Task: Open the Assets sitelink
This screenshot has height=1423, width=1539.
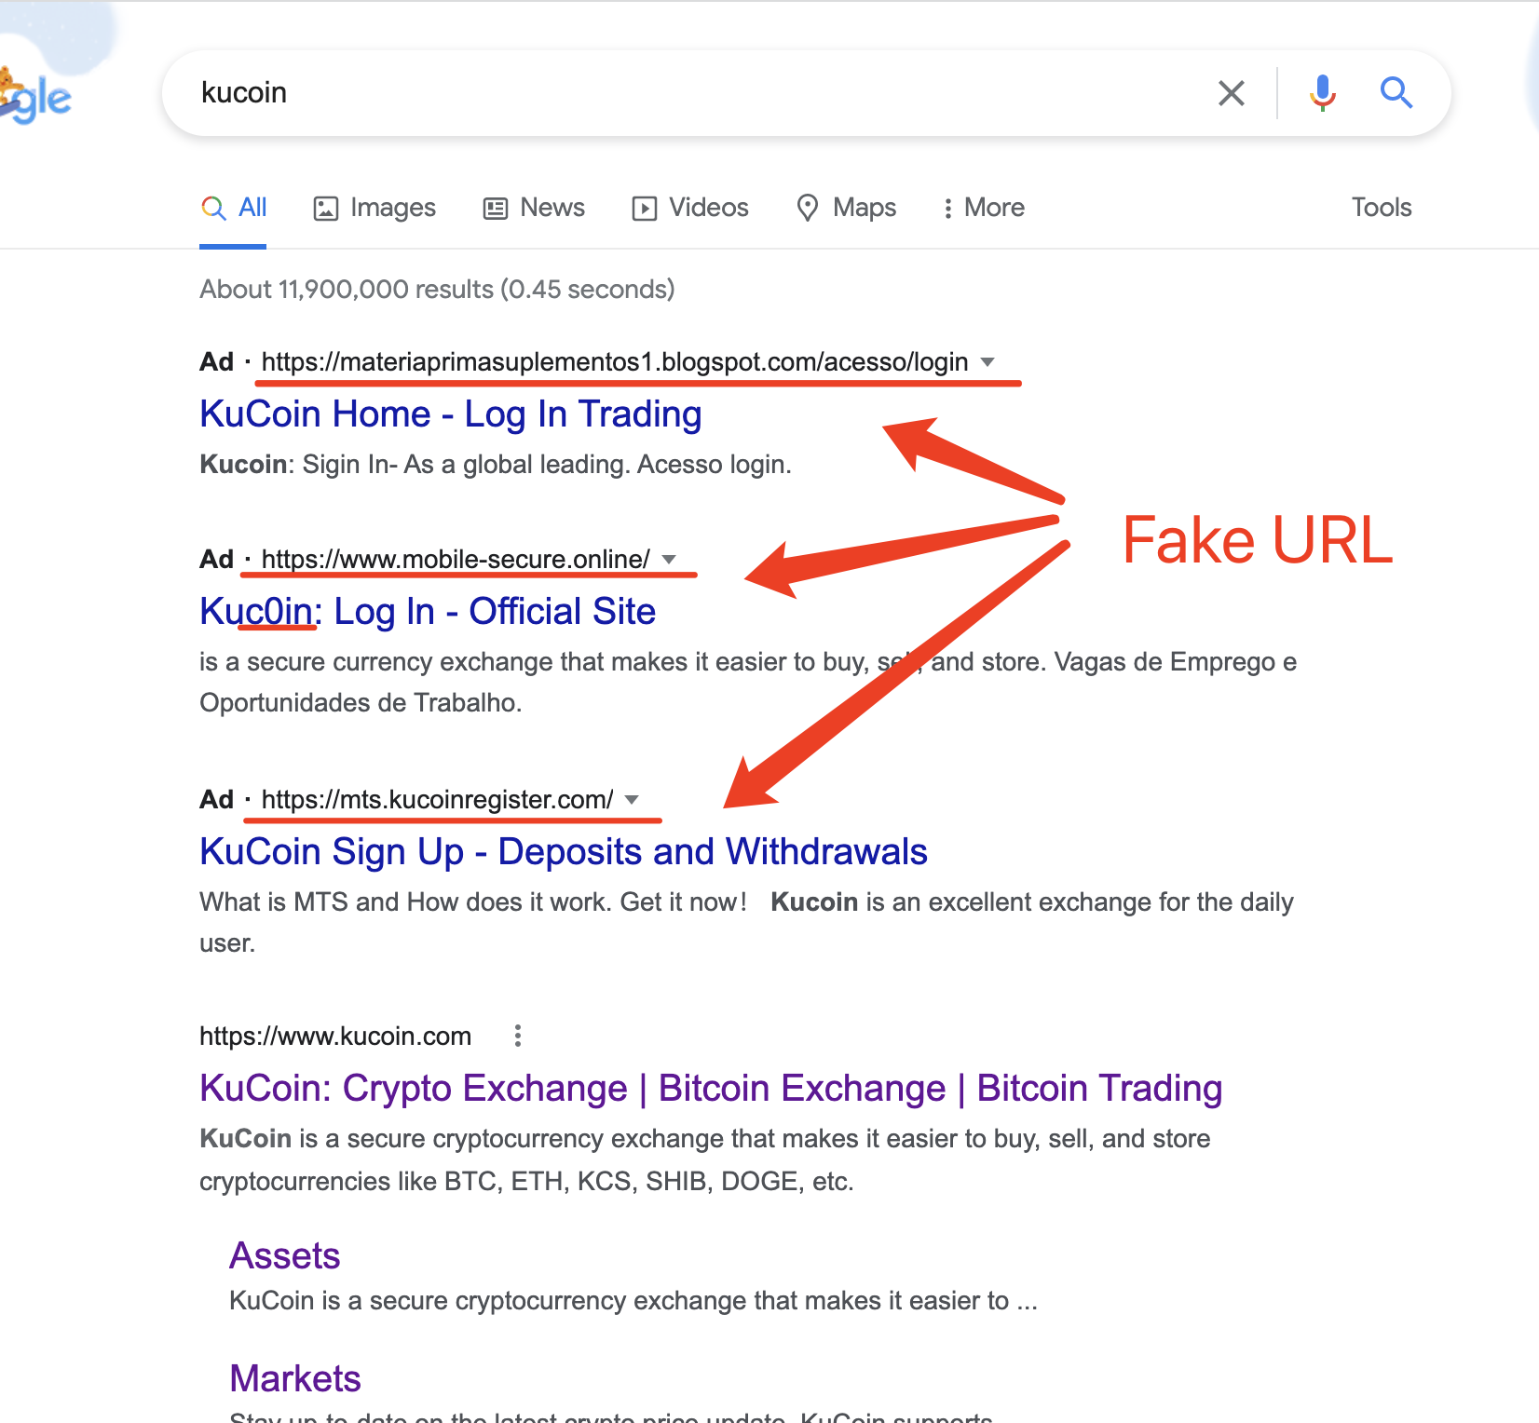Action: tap(285, 1256)
